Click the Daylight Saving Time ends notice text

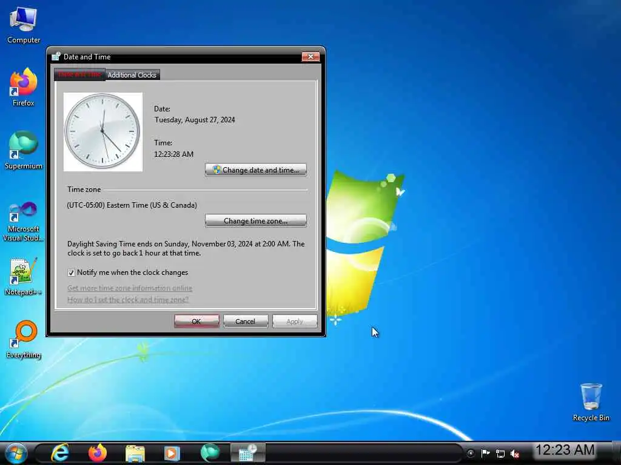coord(186,248)
